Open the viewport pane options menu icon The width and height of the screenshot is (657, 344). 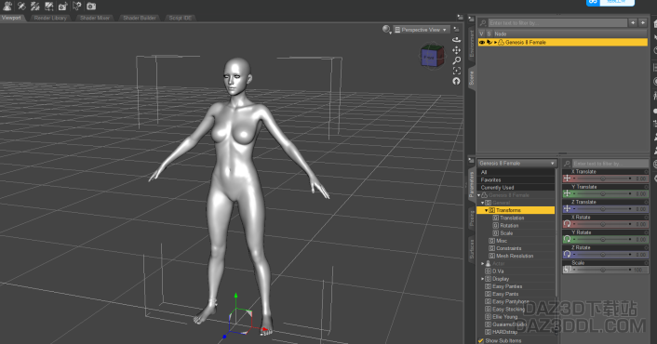tap(460, 17)
